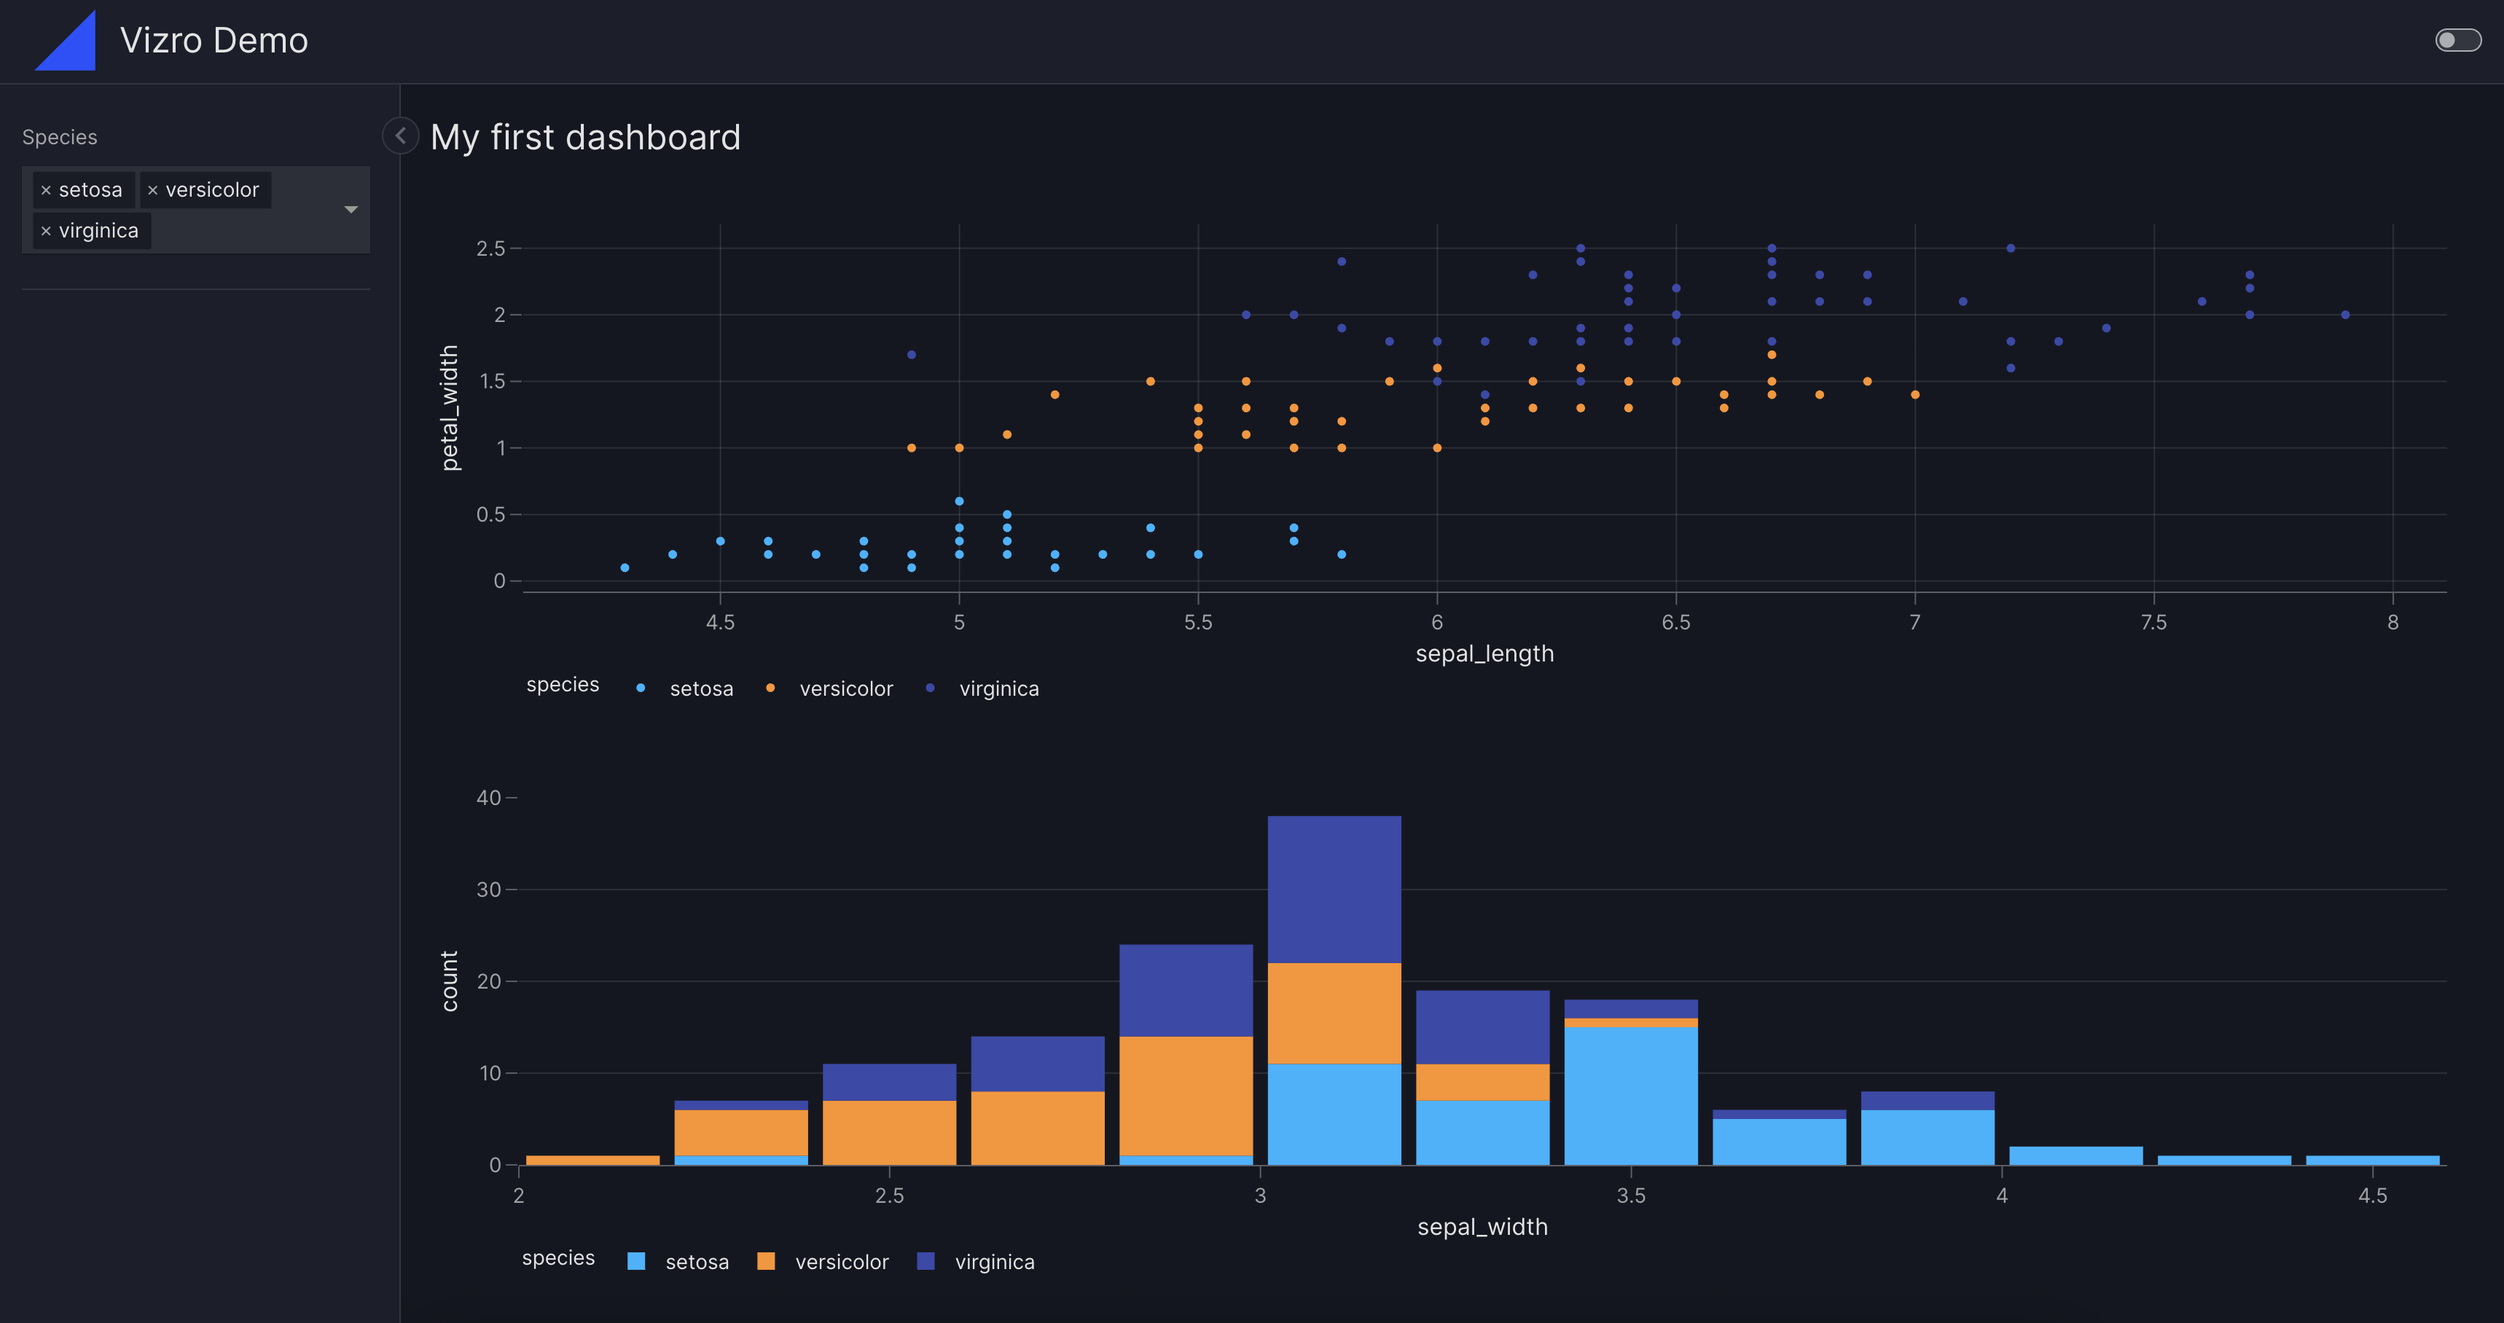Click the versicolor legend dot in scatter chart

tap(770, 687)
